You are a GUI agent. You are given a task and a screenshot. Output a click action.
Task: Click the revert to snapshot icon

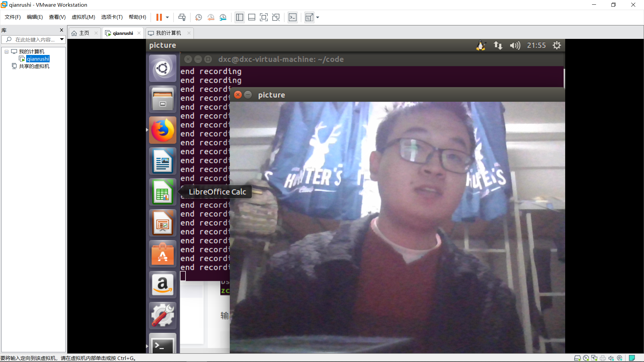tap(211, 17)
